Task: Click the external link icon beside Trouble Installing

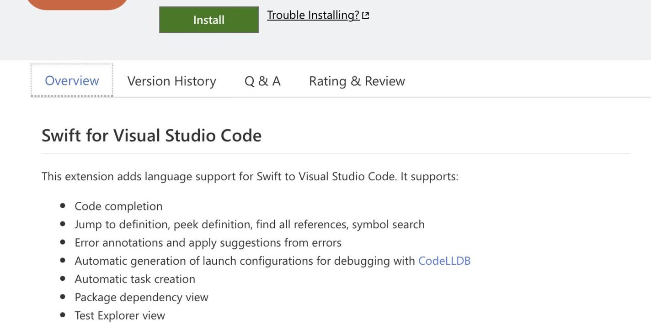Action: click(x=365, y=15)
